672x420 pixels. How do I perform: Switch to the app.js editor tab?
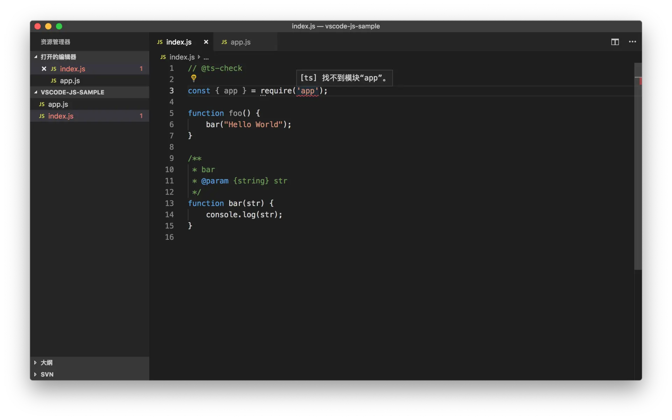point(240,42)
